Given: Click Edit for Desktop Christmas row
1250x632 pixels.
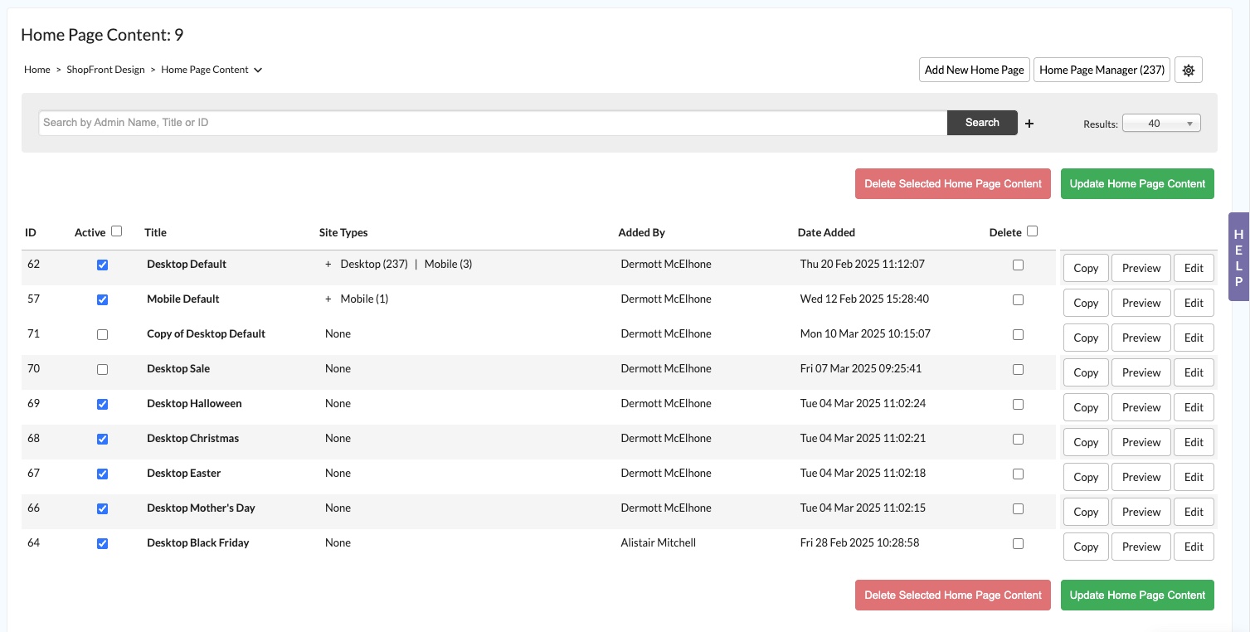Looking at the screenshot, I should point(1193,442).
